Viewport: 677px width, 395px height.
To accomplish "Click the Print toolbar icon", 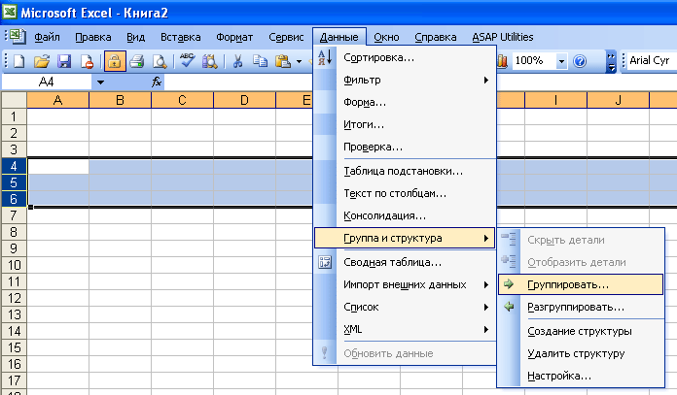I will point(137,61).
